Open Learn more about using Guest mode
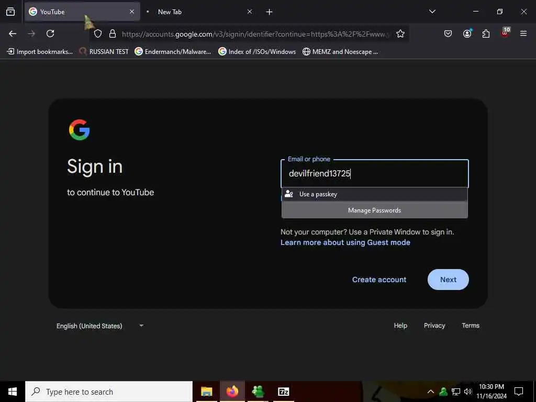This screenshot has height=402, width=536. (345, 242)
